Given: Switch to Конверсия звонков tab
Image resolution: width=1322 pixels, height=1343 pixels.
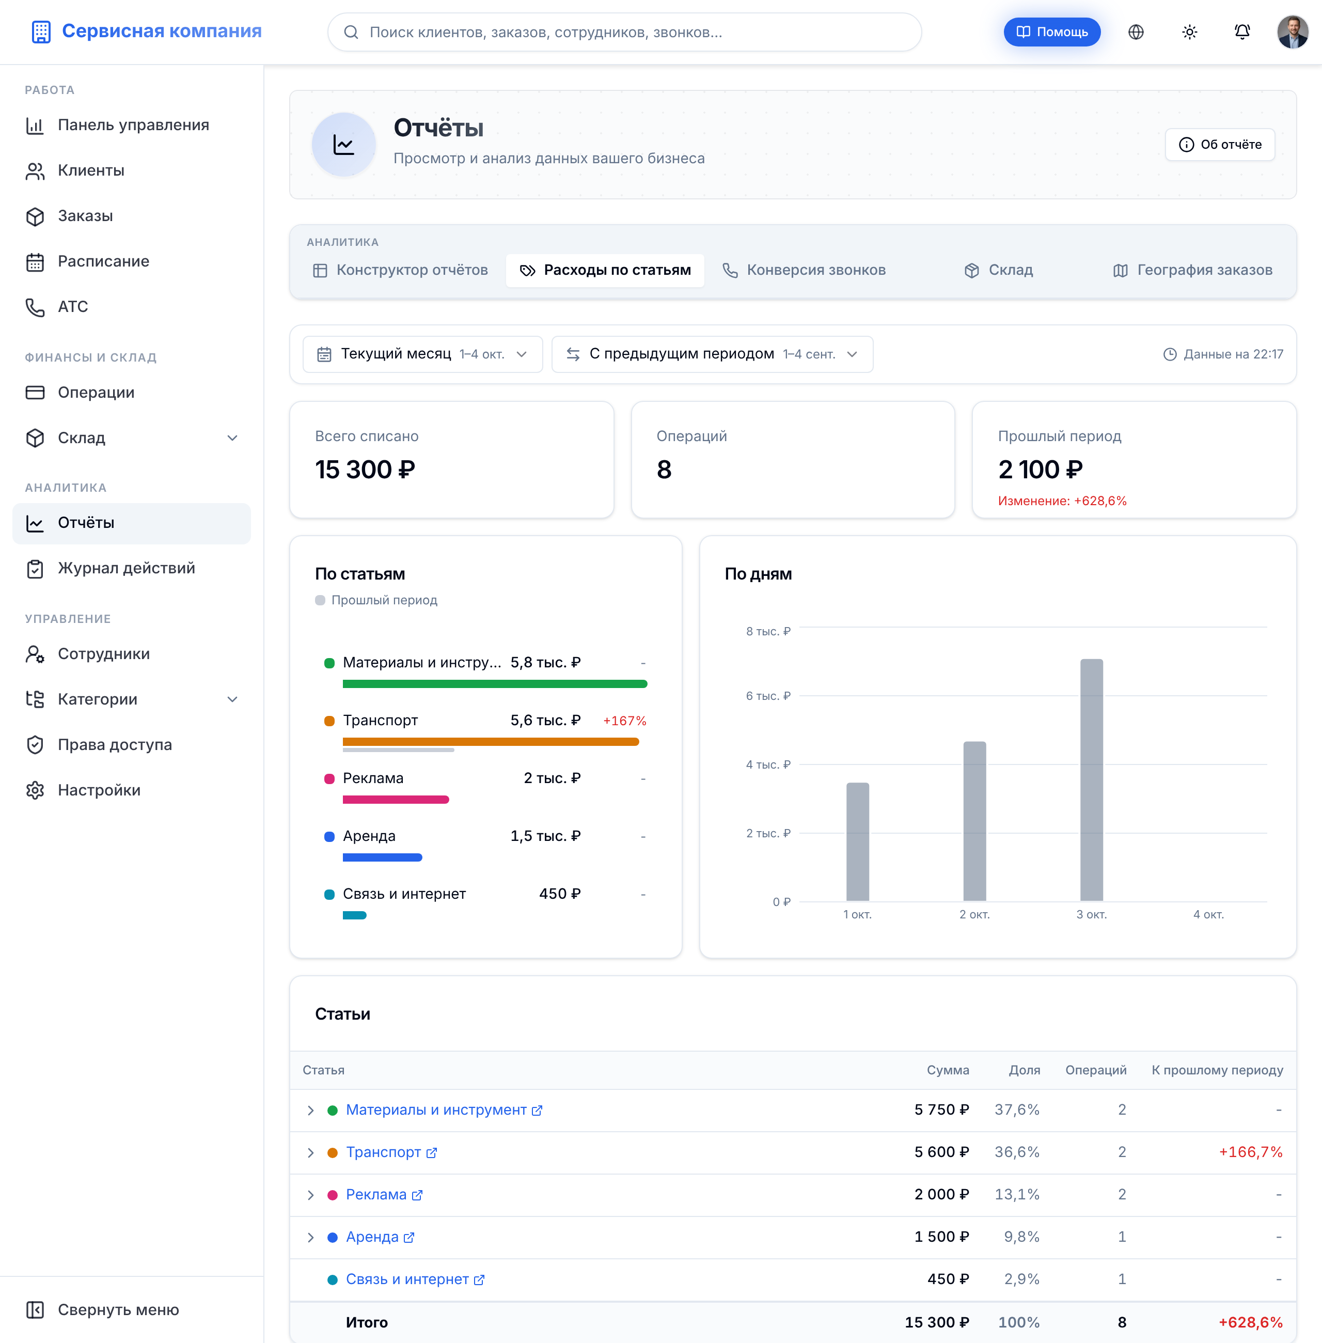Looking at the screenshot, I should tap(804, 270).
